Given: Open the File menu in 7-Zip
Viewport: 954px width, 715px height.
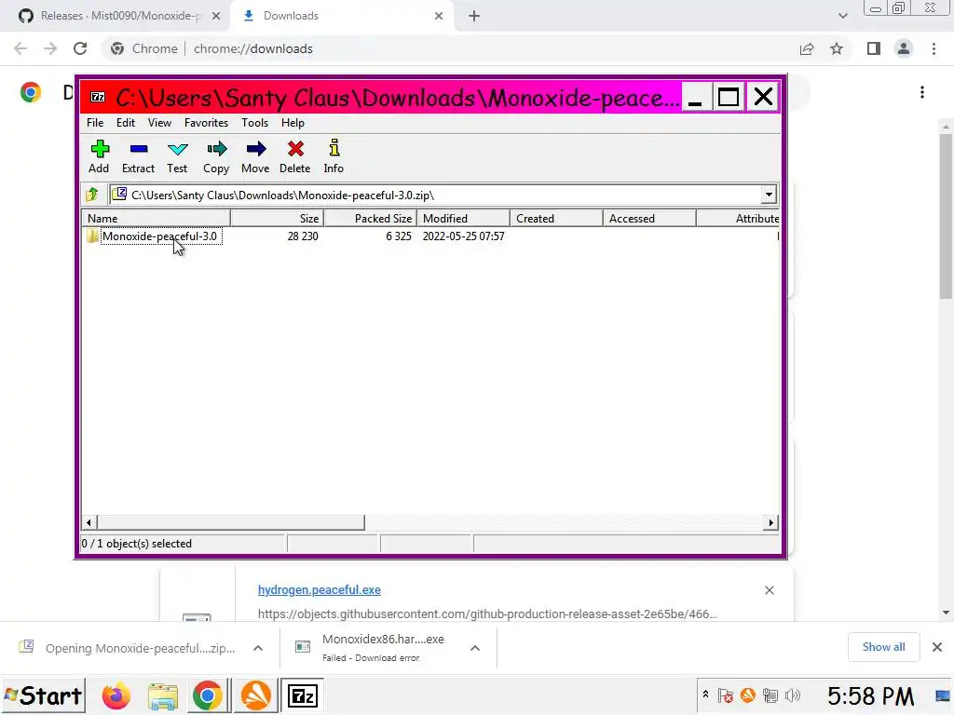Looking at the screenshot, I should pos(95,123).
